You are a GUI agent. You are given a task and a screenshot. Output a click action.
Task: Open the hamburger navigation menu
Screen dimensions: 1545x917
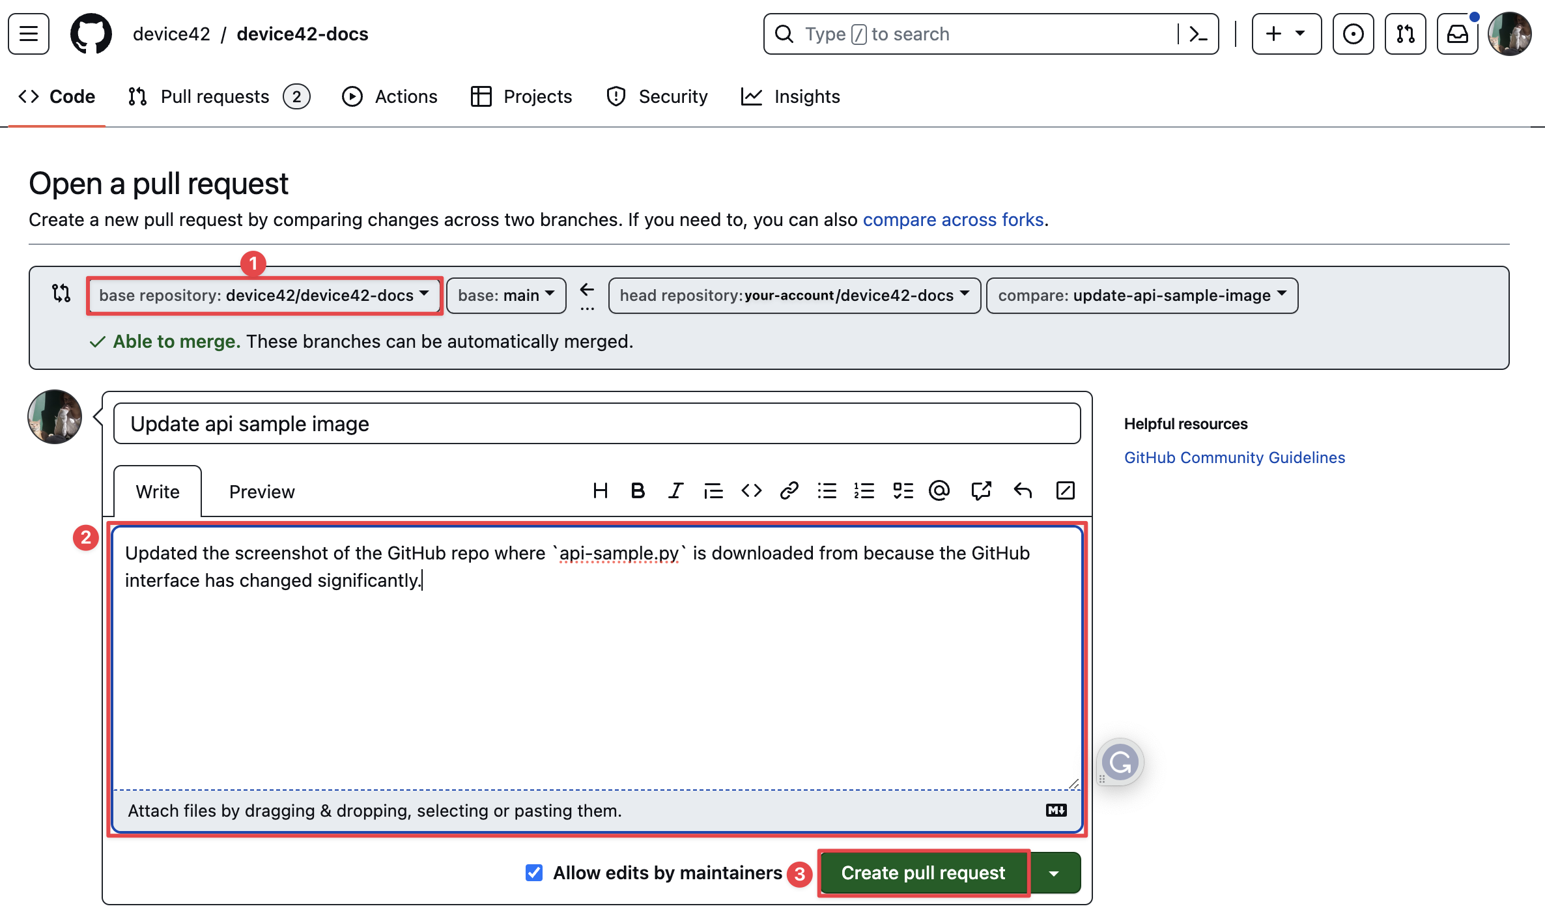29,34
